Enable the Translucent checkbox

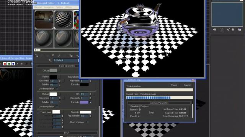[x=38, y=112]
